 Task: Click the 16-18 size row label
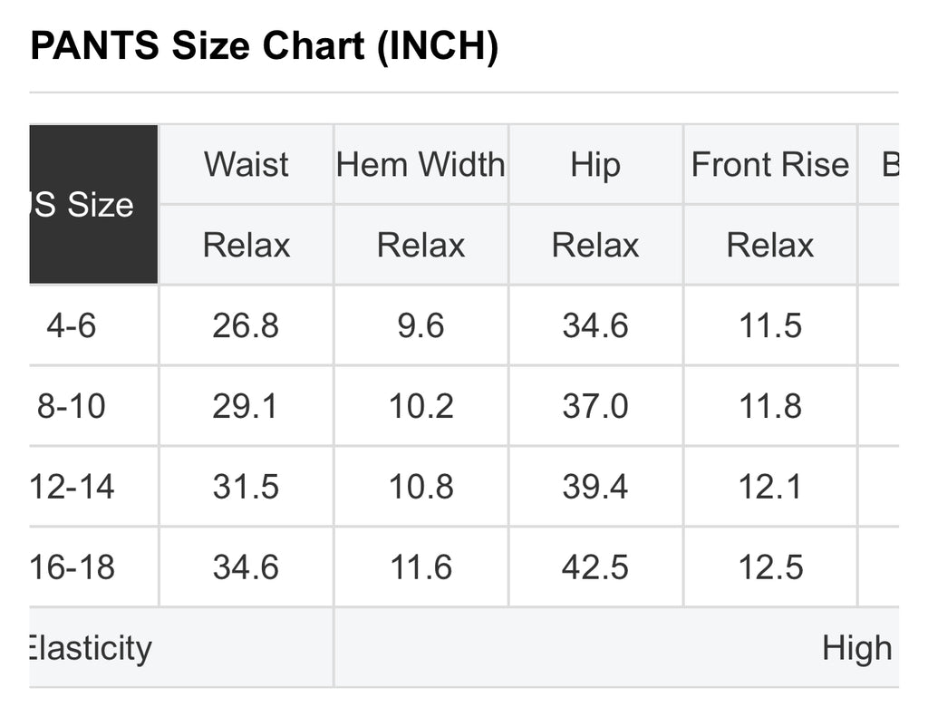click(x=72, y=567)
